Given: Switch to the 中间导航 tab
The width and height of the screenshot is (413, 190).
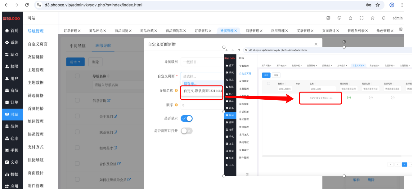Looking at the screenshot, I should click(78, 46).
